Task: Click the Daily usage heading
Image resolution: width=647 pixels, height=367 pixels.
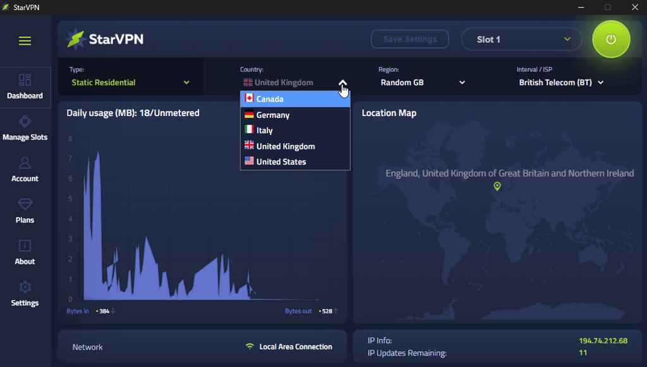Action: (133, 113)
